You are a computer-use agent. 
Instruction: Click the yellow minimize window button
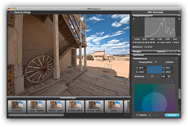point(12,9)
